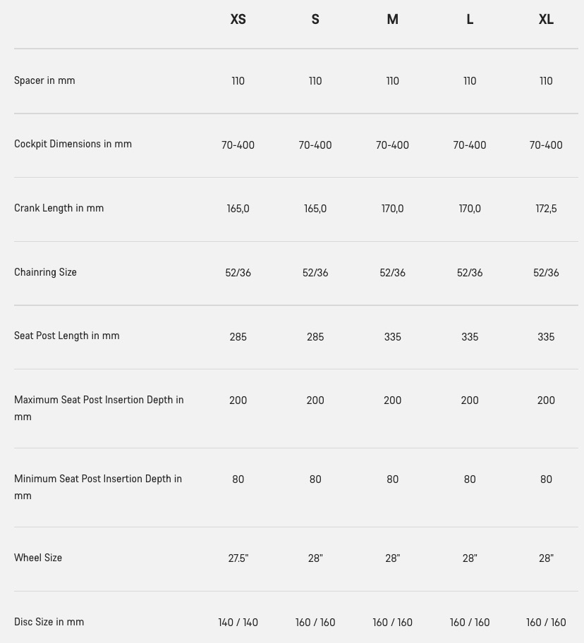Select the 285 seat post length for XS
This screenshot has width=584, height=643.
(238, 337)
